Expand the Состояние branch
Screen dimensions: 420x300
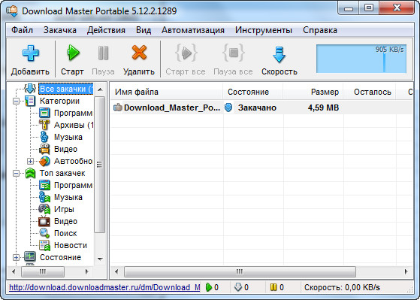tap(16, 258)
